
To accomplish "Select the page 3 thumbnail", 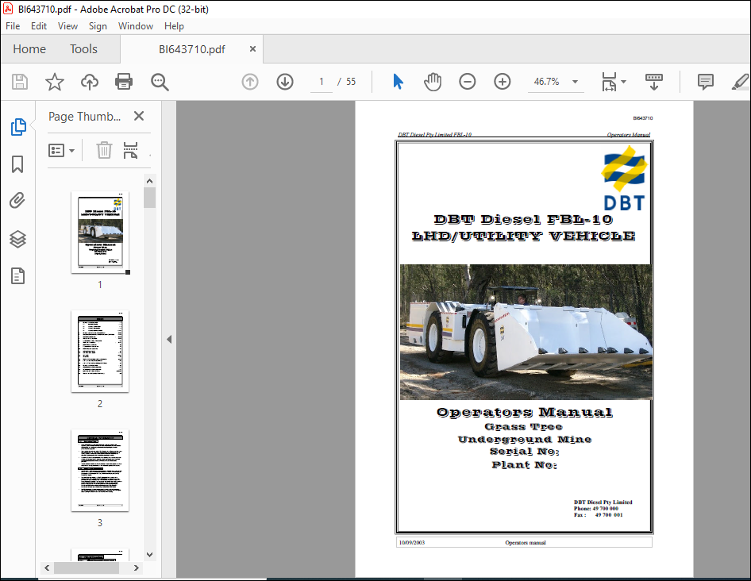I will pyautogui.click(x=100, y=471).
